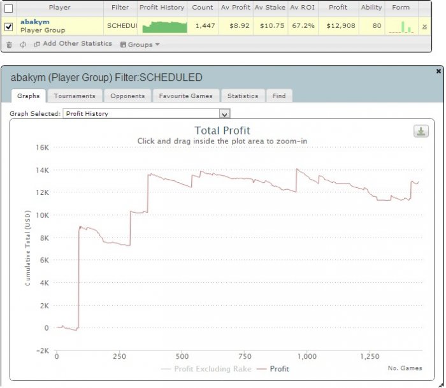This screenshot has height=388, width=446.
Task: Open the Profit History mini chart thumbnail
Action: pos(164,27)
